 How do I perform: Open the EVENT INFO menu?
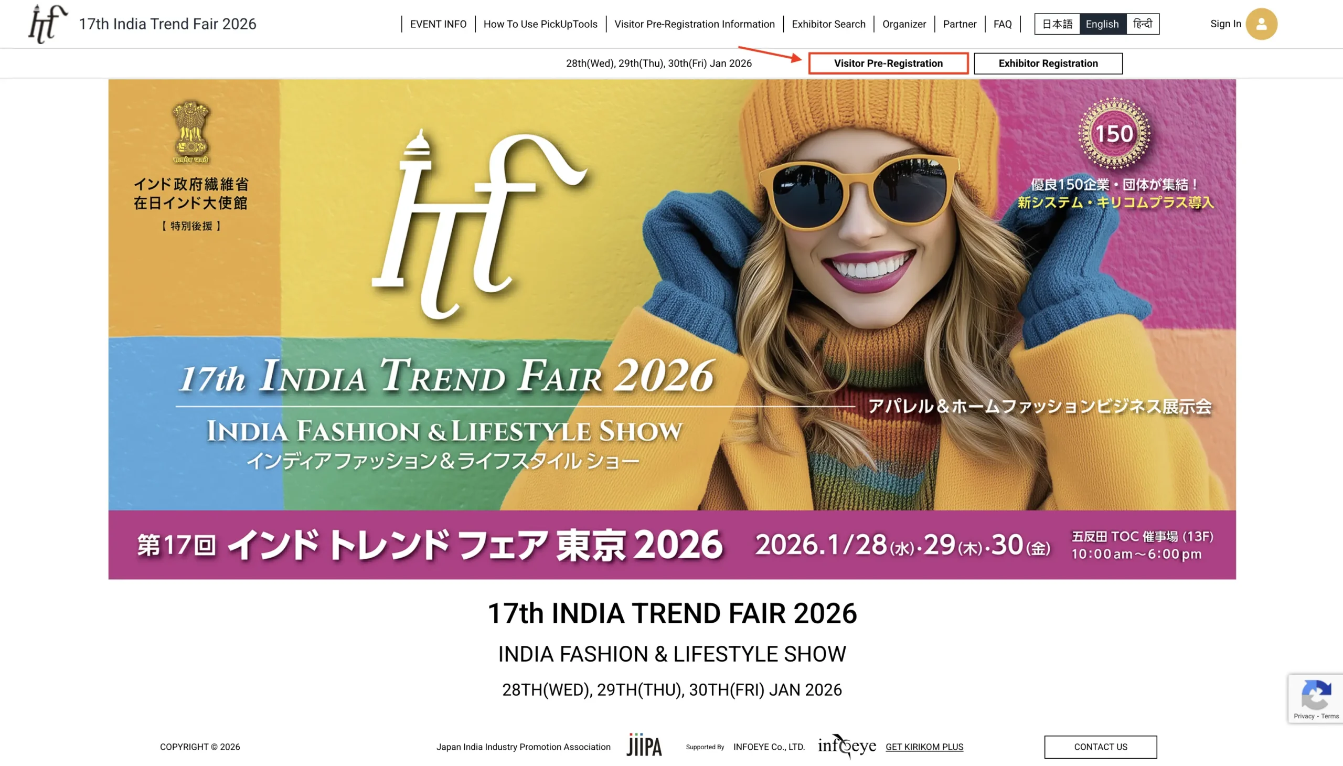pos(438,24)
